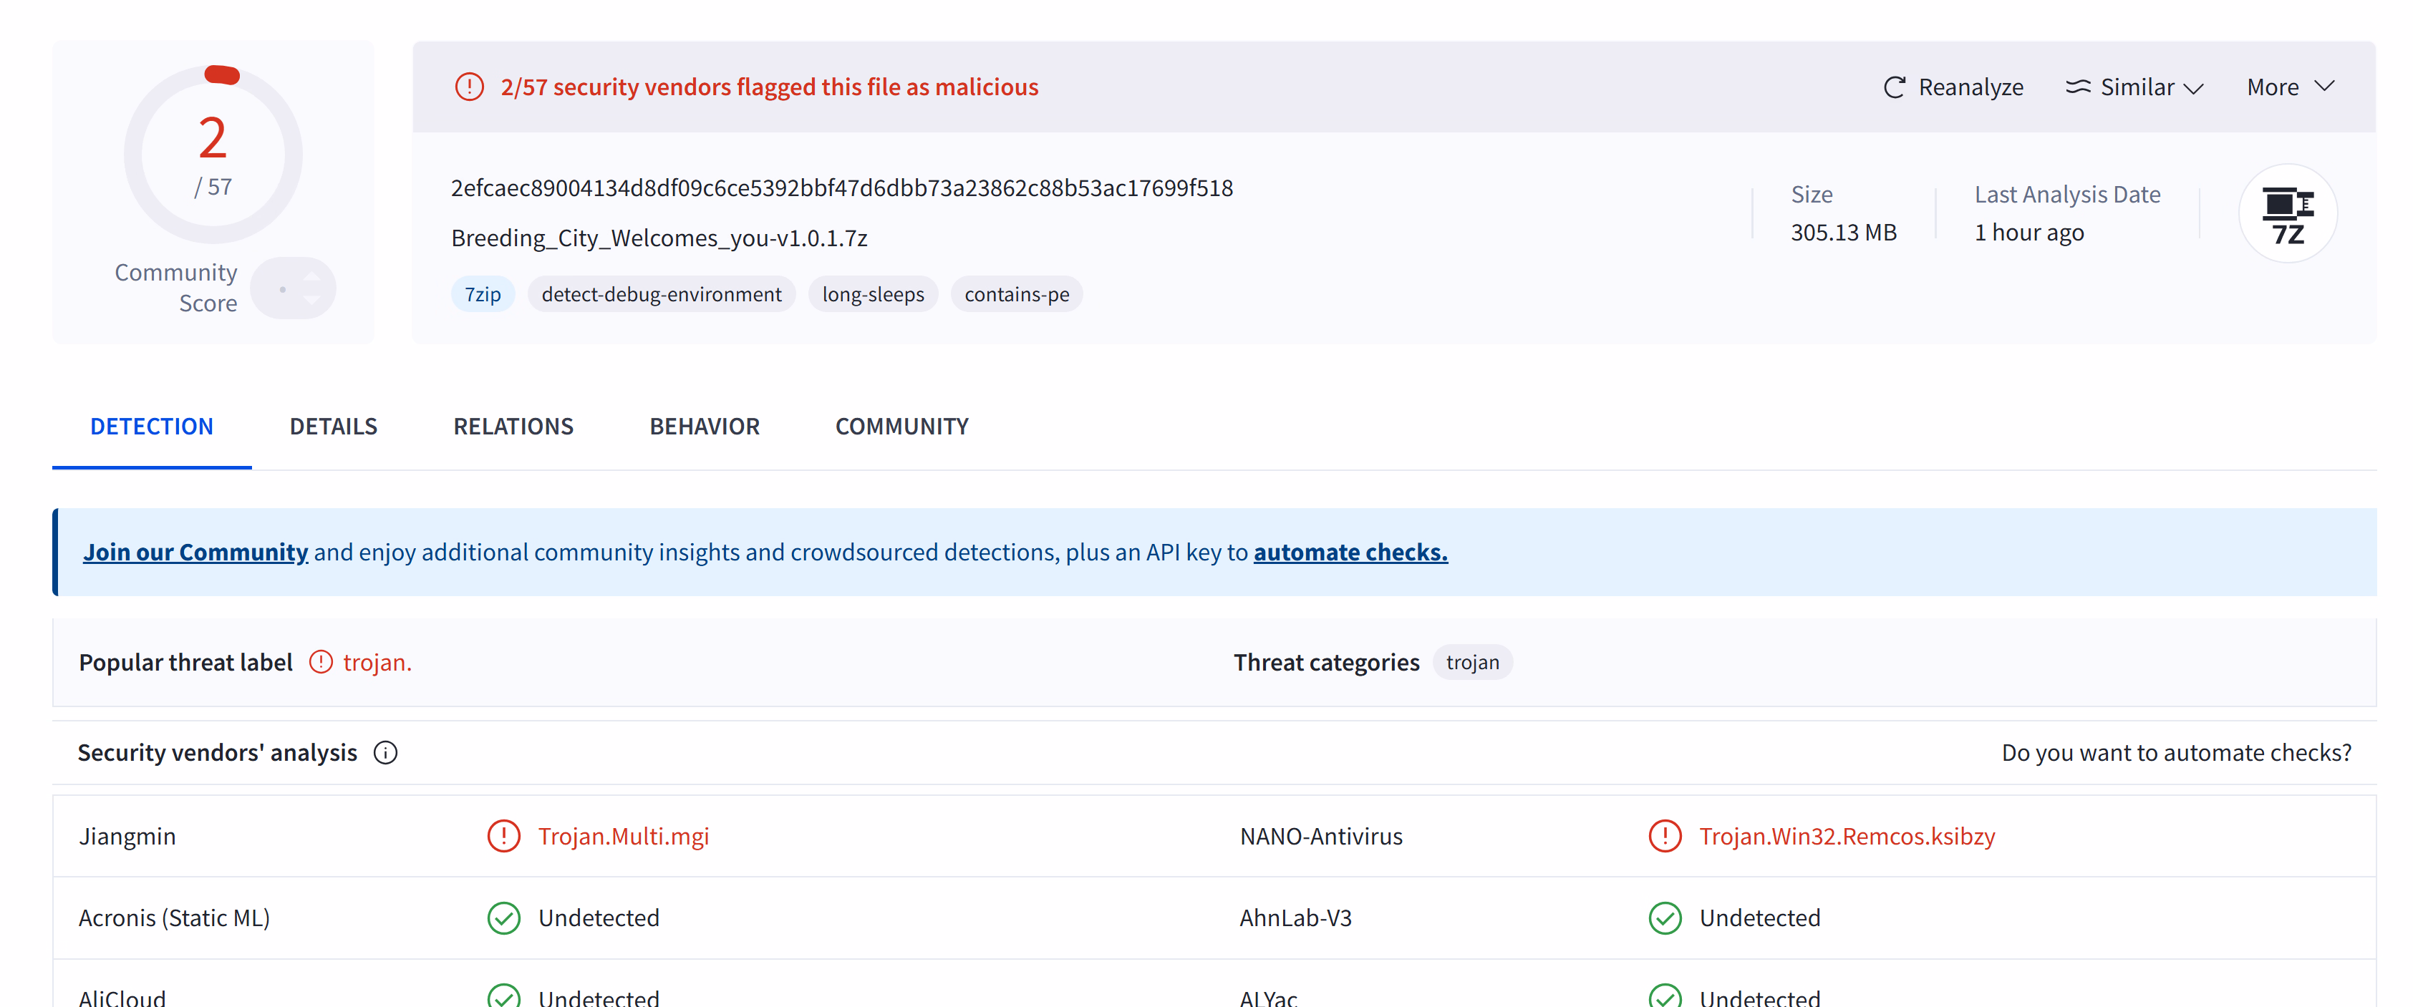
Task: Open the BEHAVIOR tab
Action: (x=705, y=427)
